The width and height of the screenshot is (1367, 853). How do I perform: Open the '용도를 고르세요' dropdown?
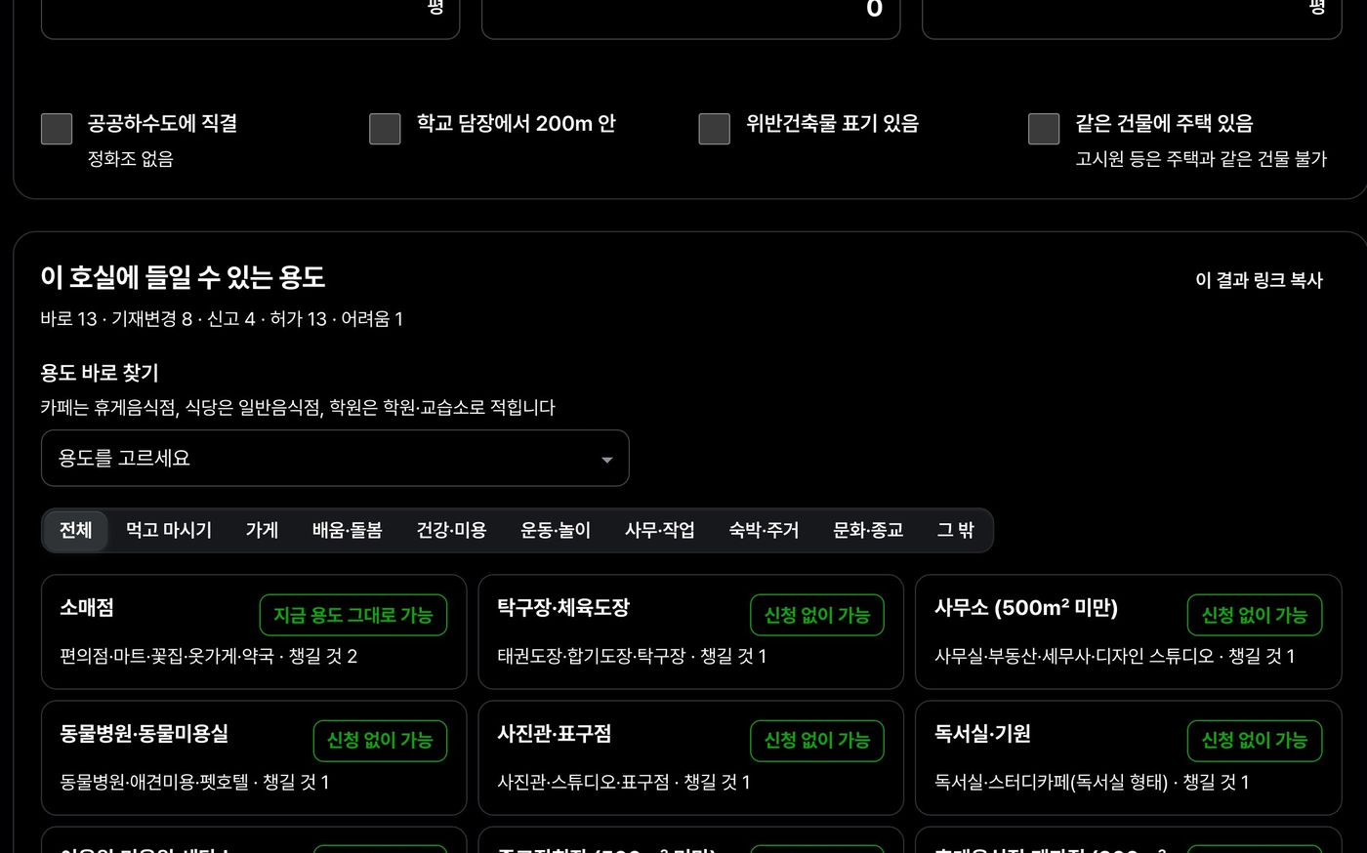coord(335,458)
